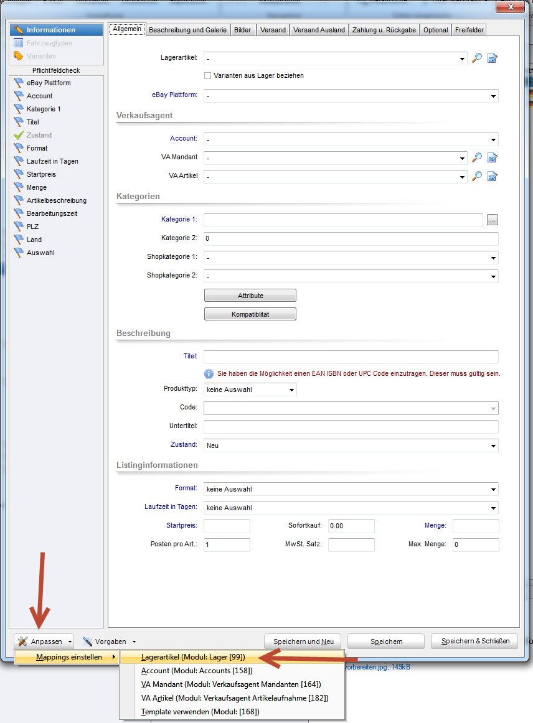Select Account (Modul: Accounts [158]) menu entry

[232, 671]
